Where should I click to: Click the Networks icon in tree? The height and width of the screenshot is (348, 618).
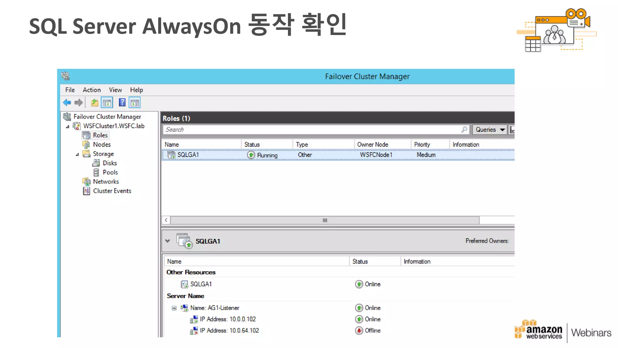[x=86, y=182]
